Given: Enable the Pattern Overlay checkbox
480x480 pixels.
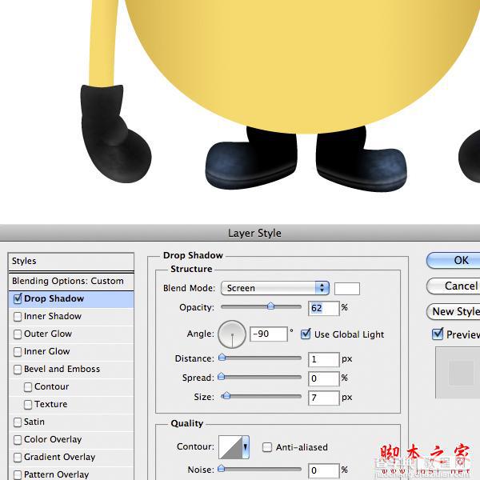Looking at the screenshot, I should (x=18, y=474).
